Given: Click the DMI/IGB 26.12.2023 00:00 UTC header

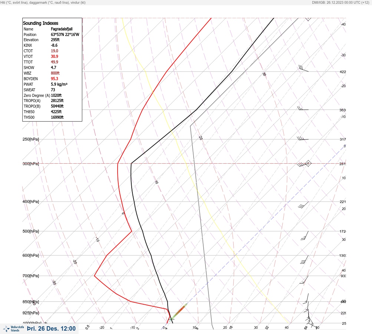Looking at the screenshot, I should click(x=341, y=2).
